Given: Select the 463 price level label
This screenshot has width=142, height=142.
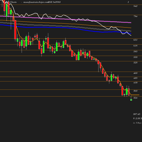Looking at the screenshot, I should [x=135, y=73].
